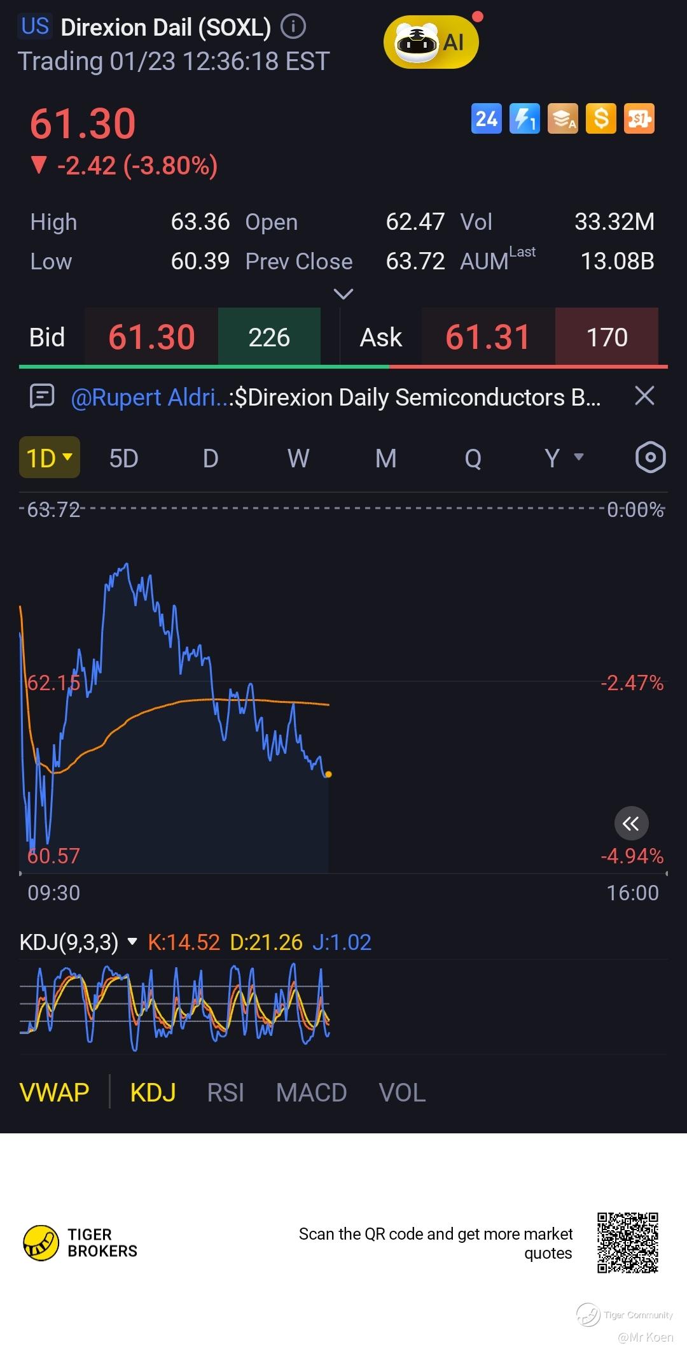Tap the K:14.52 indicator value
This screenshot has width=687, height=1353.
point(184,942)
